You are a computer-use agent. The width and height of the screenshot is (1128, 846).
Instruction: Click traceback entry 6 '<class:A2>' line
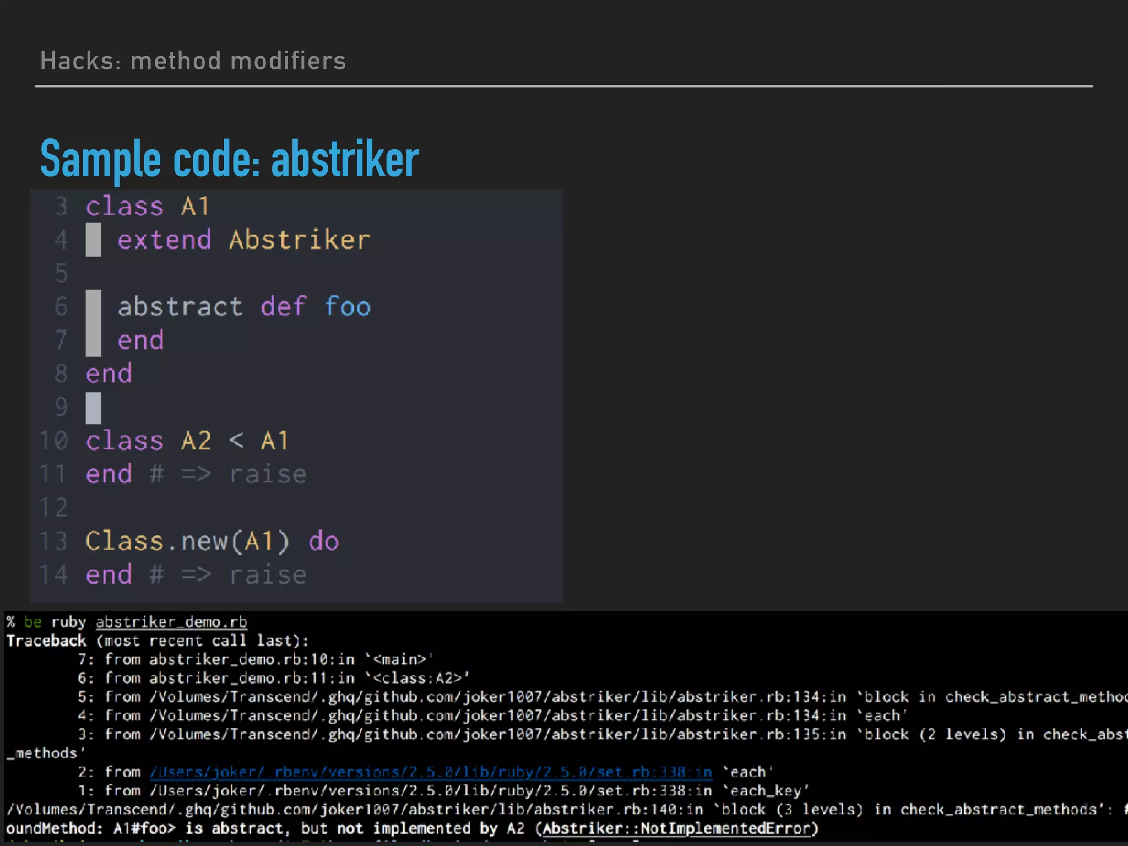[274, 678]
